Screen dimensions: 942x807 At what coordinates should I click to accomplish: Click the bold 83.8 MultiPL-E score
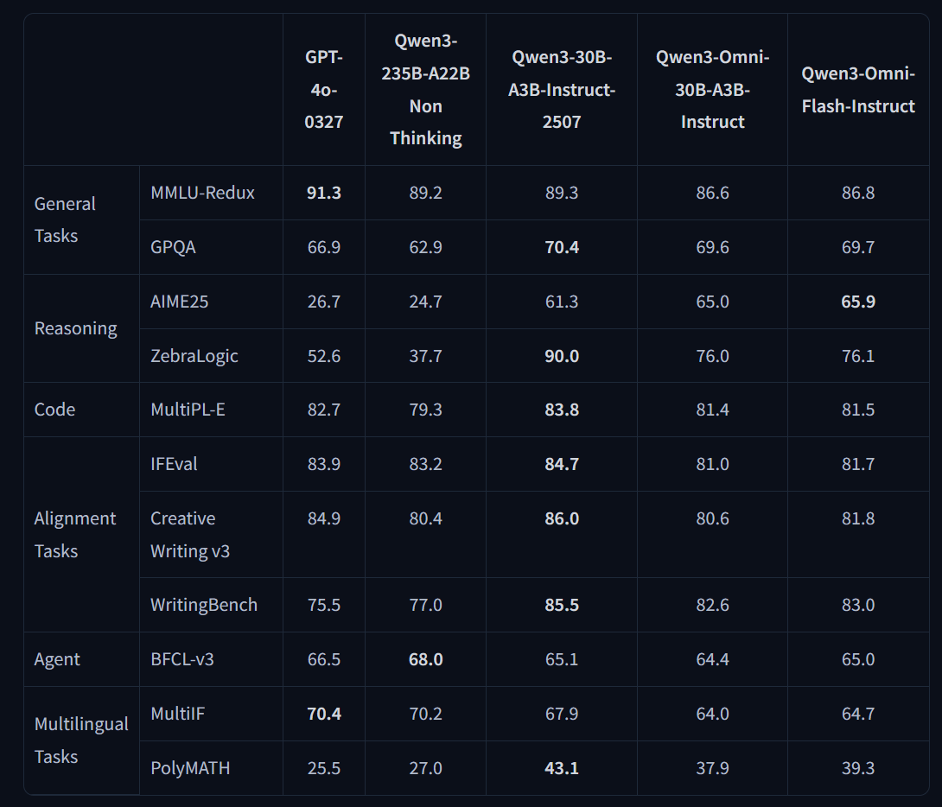click(562, 410)
